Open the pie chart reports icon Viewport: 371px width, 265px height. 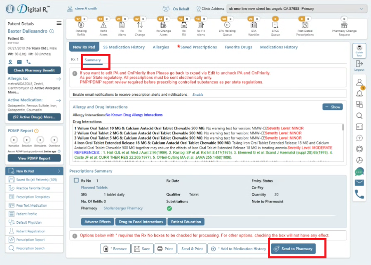(x=359, y=160)
